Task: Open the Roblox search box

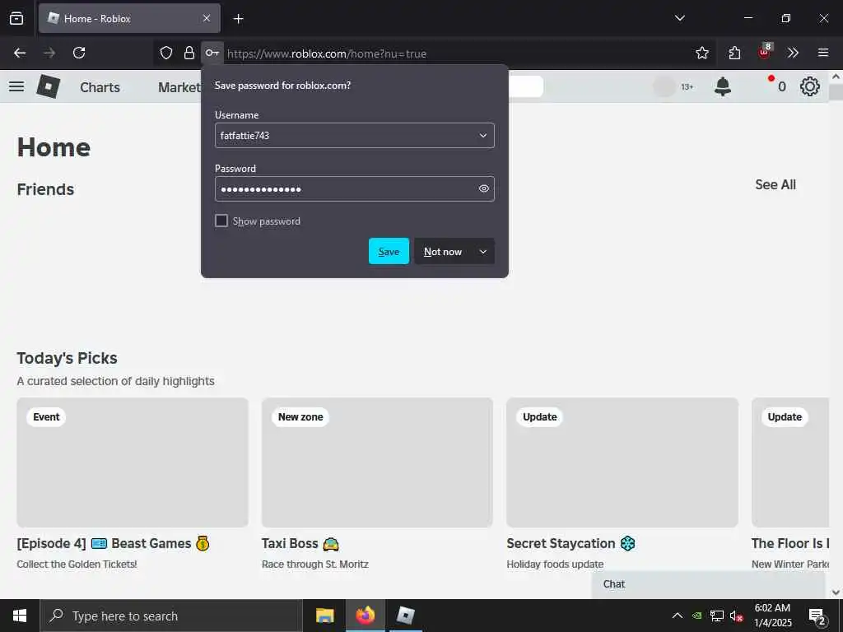Action: 525,86
